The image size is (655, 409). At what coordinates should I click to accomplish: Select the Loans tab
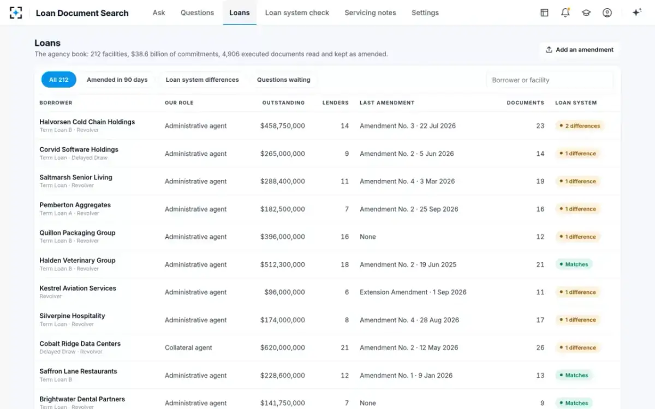(240, 13)
